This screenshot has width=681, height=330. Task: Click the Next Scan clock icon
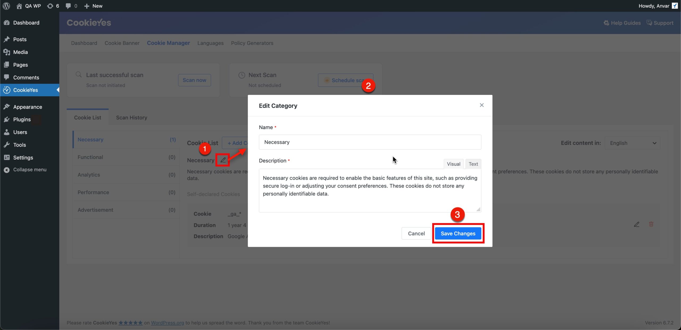[x=242, y=75]
